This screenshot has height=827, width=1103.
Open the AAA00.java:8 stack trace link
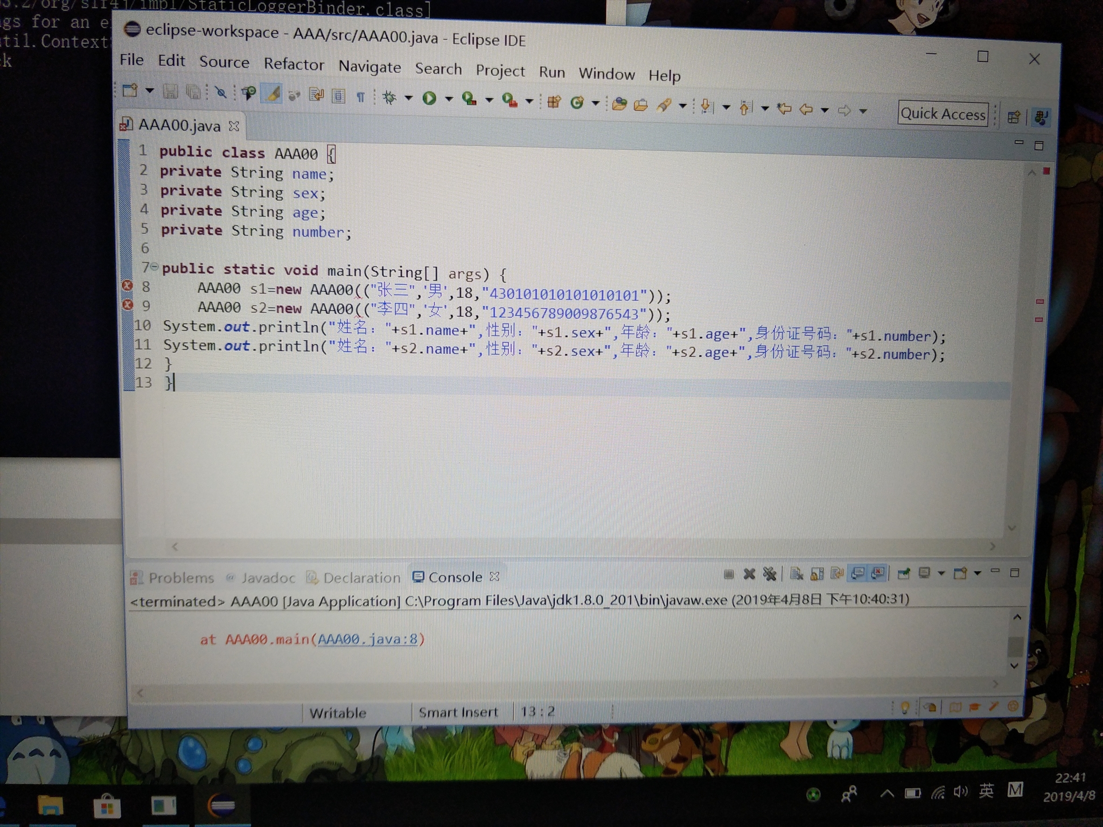pos(367,639)
